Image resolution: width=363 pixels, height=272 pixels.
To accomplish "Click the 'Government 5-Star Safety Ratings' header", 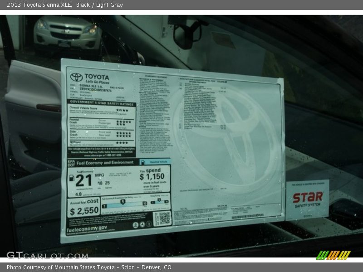I will pos(102,103).
